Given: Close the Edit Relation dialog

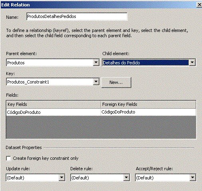Looking at the screenshot, I should coord(199,5).
